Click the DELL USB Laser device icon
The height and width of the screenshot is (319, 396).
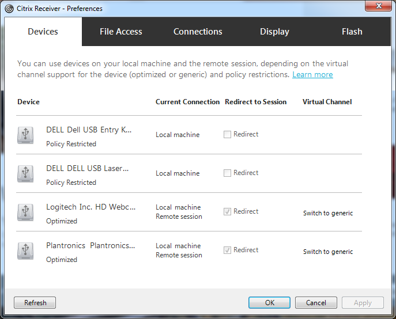pyautogui.click(x=25, y=173)
